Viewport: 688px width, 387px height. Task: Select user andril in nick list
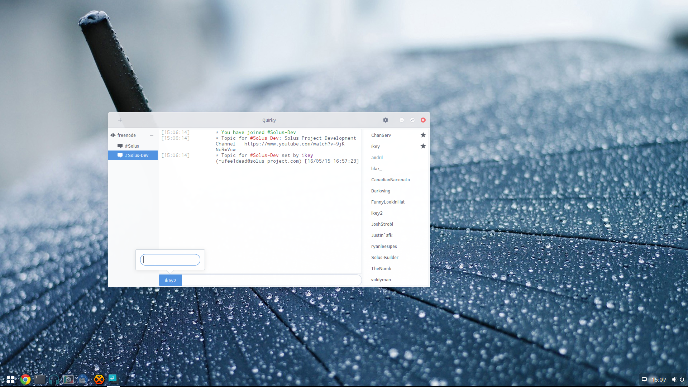click(396, 157)
